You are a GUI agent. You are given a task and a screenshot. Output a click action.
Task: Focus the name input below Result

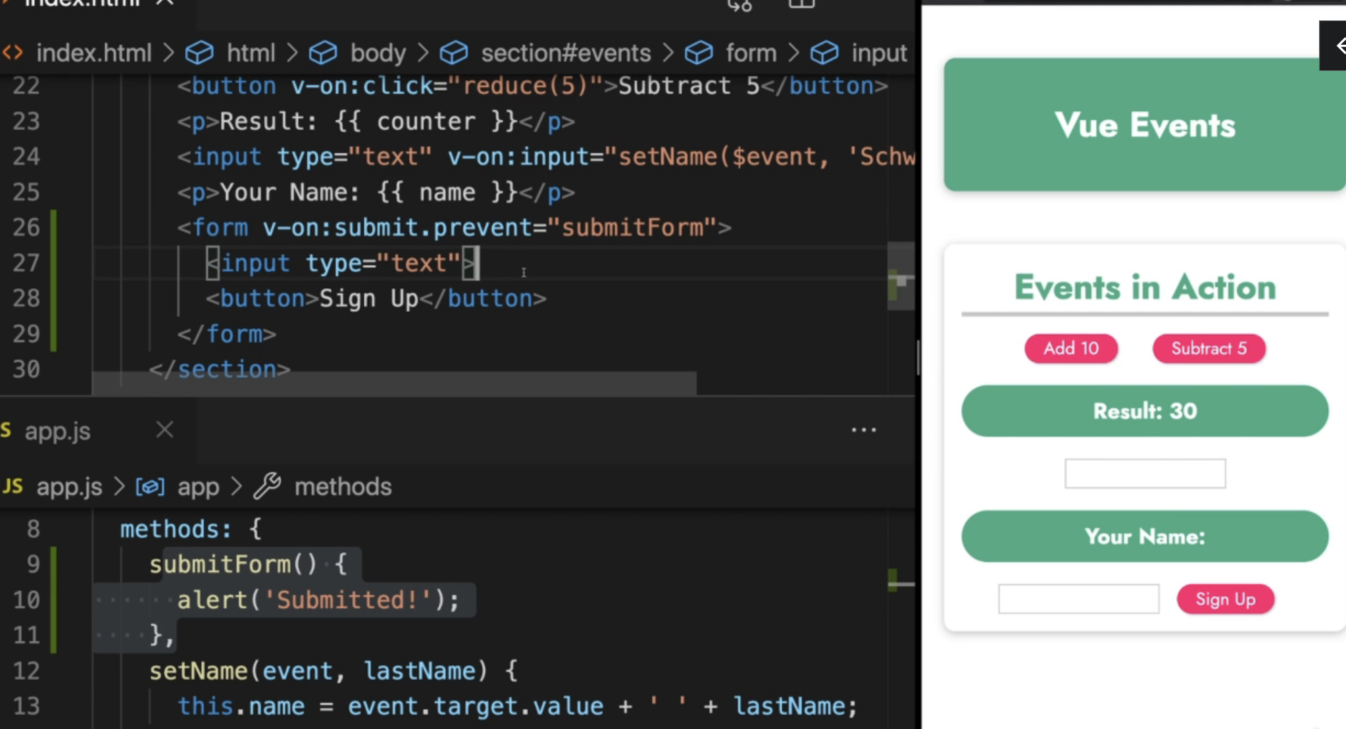click(x=1145, y=474)
